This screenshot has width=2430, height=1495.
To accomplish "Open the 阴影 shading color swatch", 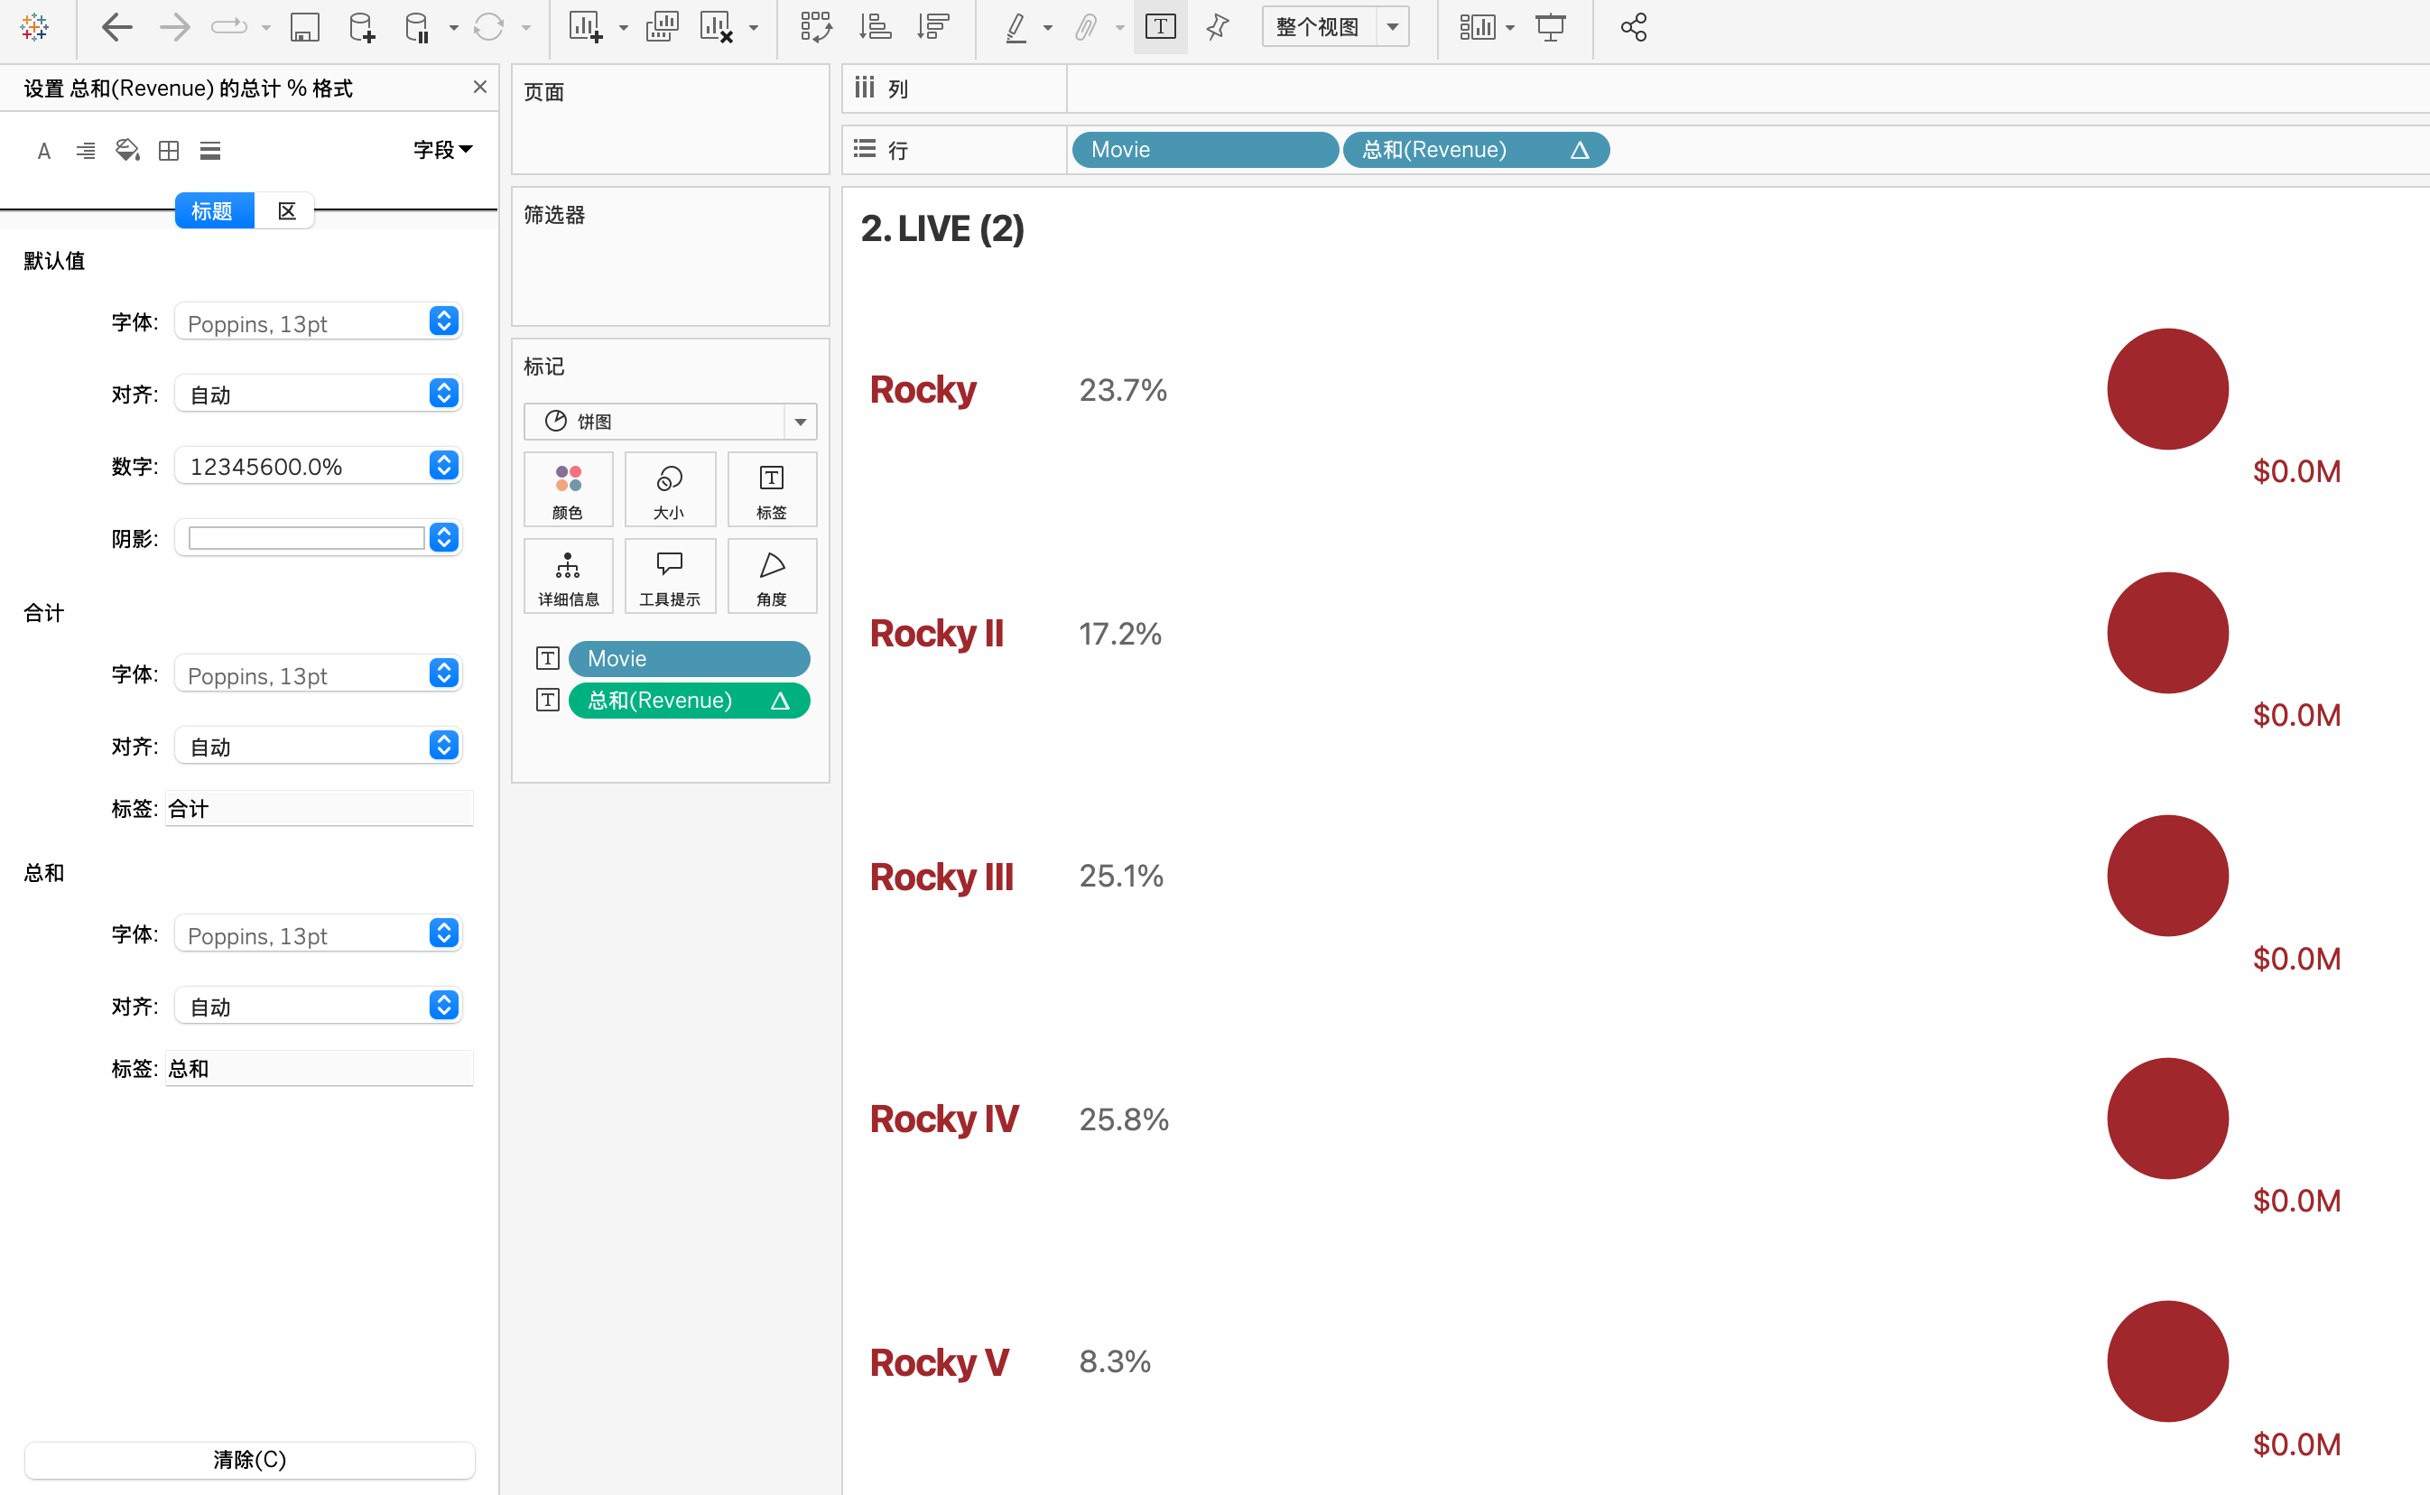I will 308,538.
